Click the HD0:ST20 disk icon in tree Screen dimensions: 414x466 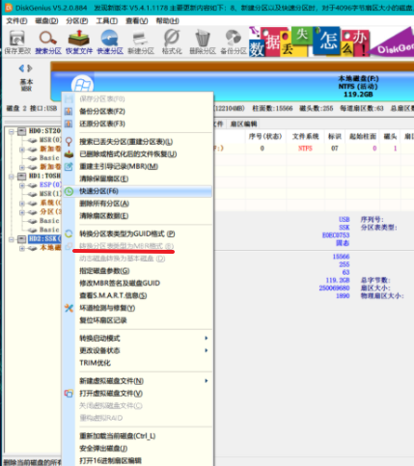(22, 131)
